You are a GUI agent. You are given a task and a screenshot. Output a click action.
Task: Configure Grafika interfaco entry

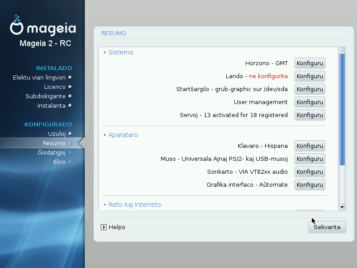(310, 185)
